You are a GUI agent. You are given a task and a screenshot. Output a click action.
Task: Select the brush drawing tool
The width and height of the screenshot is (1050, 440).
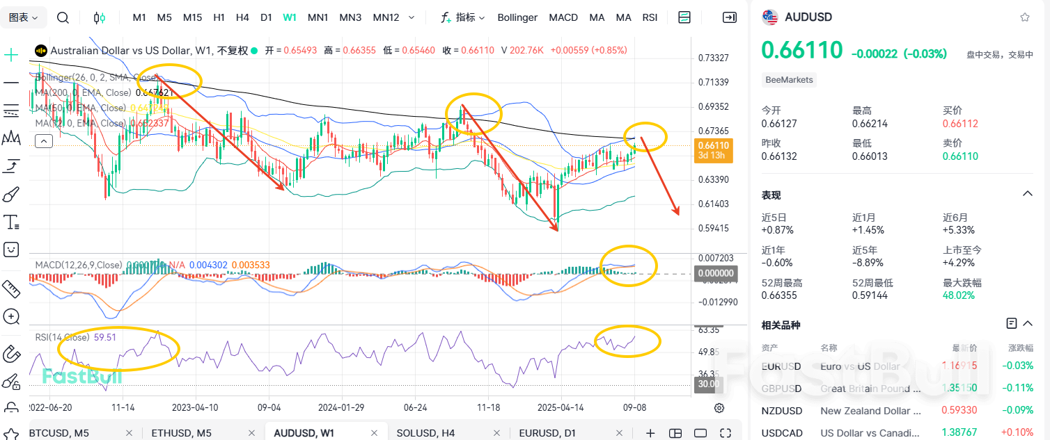click(11, 194)
